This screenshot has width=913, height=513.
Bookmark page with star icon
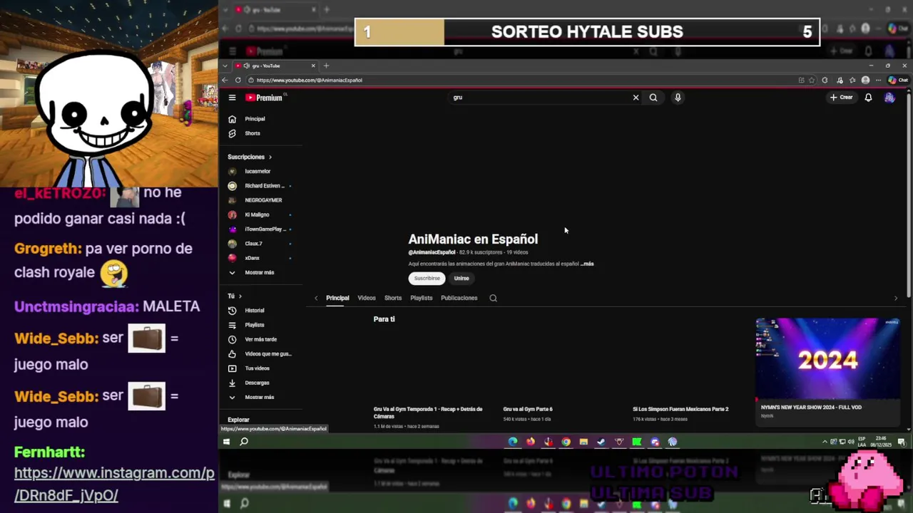[x=812, y=80]
